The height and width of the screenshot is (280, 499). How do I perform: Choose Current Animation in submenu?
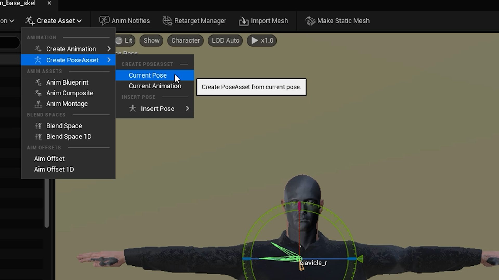click(155, 86)
